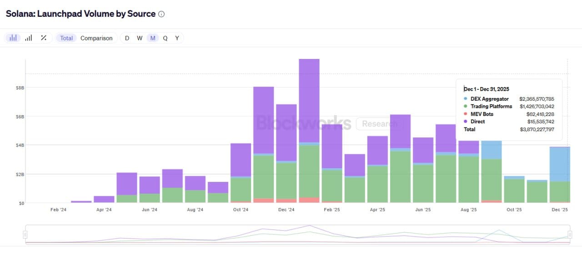This screenshot has height=258, width=582.
Task: Click the Apr '25 x-axis label
Action: pyautogui.click(x=377, y=210)
